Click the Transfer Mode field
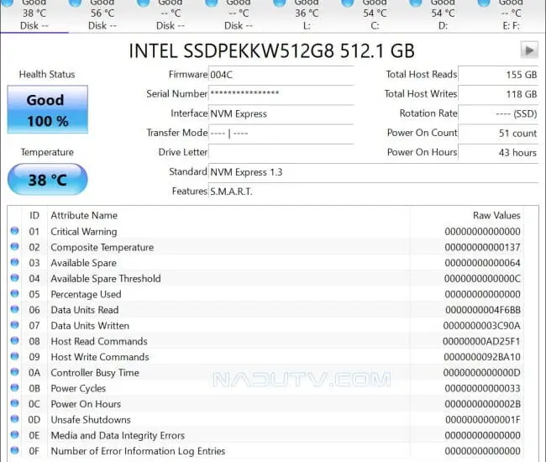 click(281, 134)
